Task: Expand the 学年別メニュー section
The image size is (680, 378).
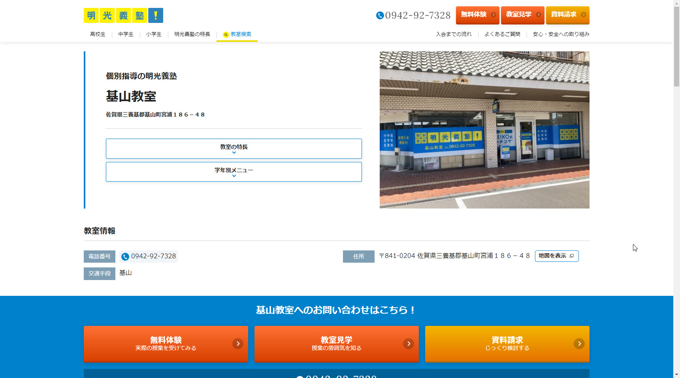Action: click(234, 172)
